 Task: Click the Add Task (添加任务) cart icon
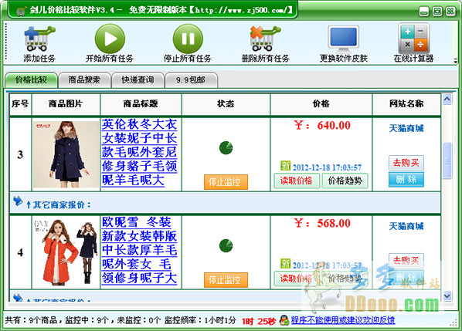(39, 39)
